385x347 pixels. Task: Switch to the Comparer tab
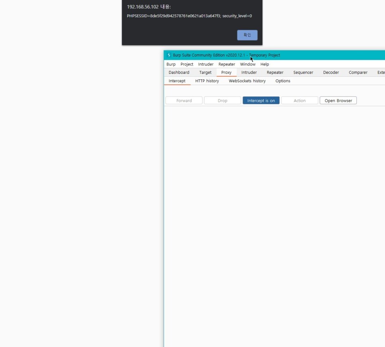pyautogui.click(x=358, y=72)
